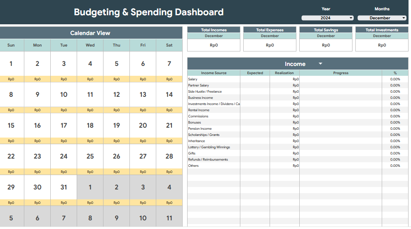Image resolution: width=411 pixels, height=229 pixels.
Task: Select day 31 in the calendar
Action: (63, 187)
